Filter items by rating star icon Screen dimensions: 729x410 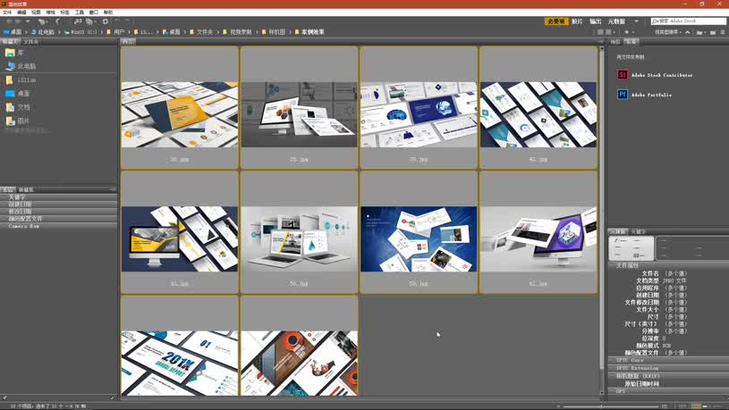(x=627, y=32)
